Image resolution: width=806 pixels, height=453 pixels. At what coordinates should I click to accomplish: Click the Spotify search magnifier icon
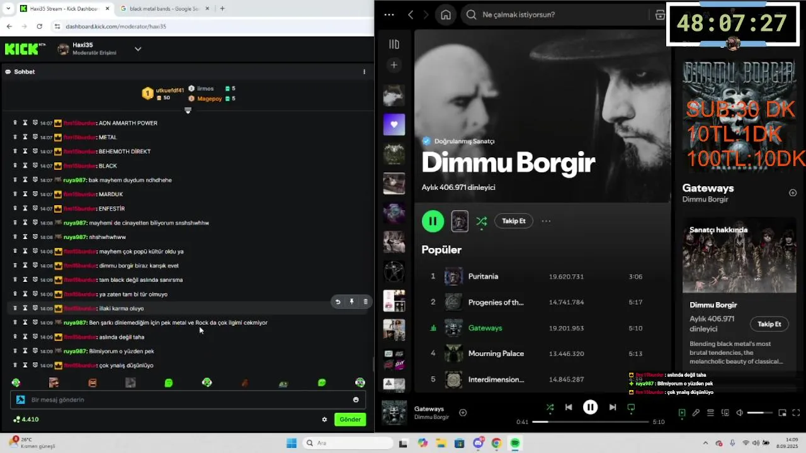[471, 15]
